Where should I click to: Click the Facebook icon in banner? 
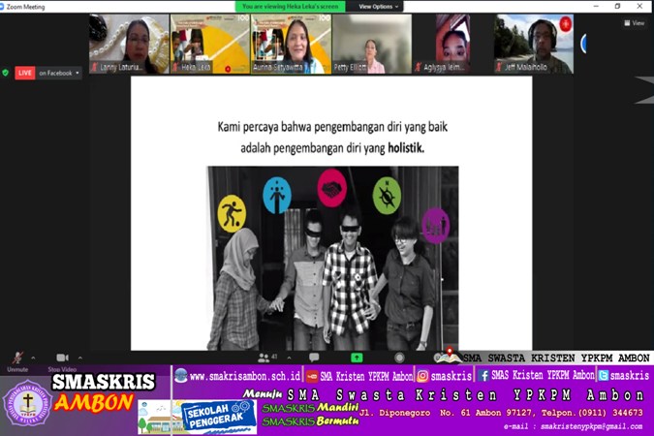point(483,376)
